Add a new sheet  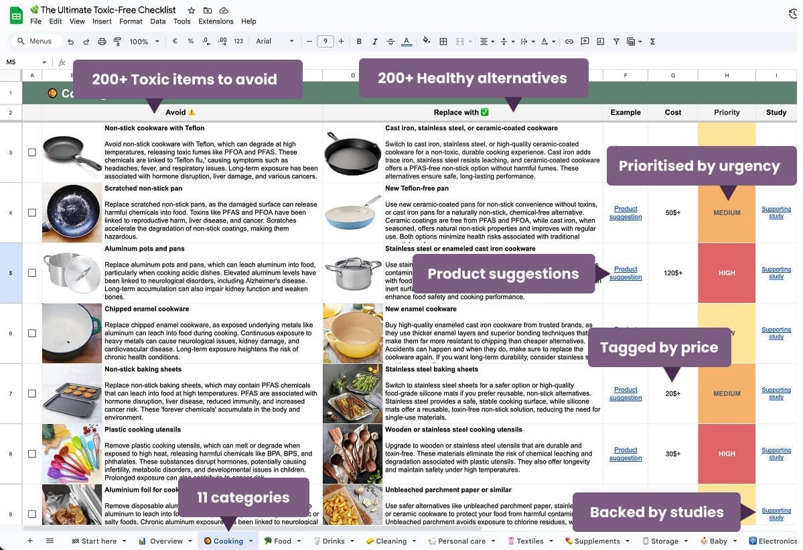(x=29, y=541)
